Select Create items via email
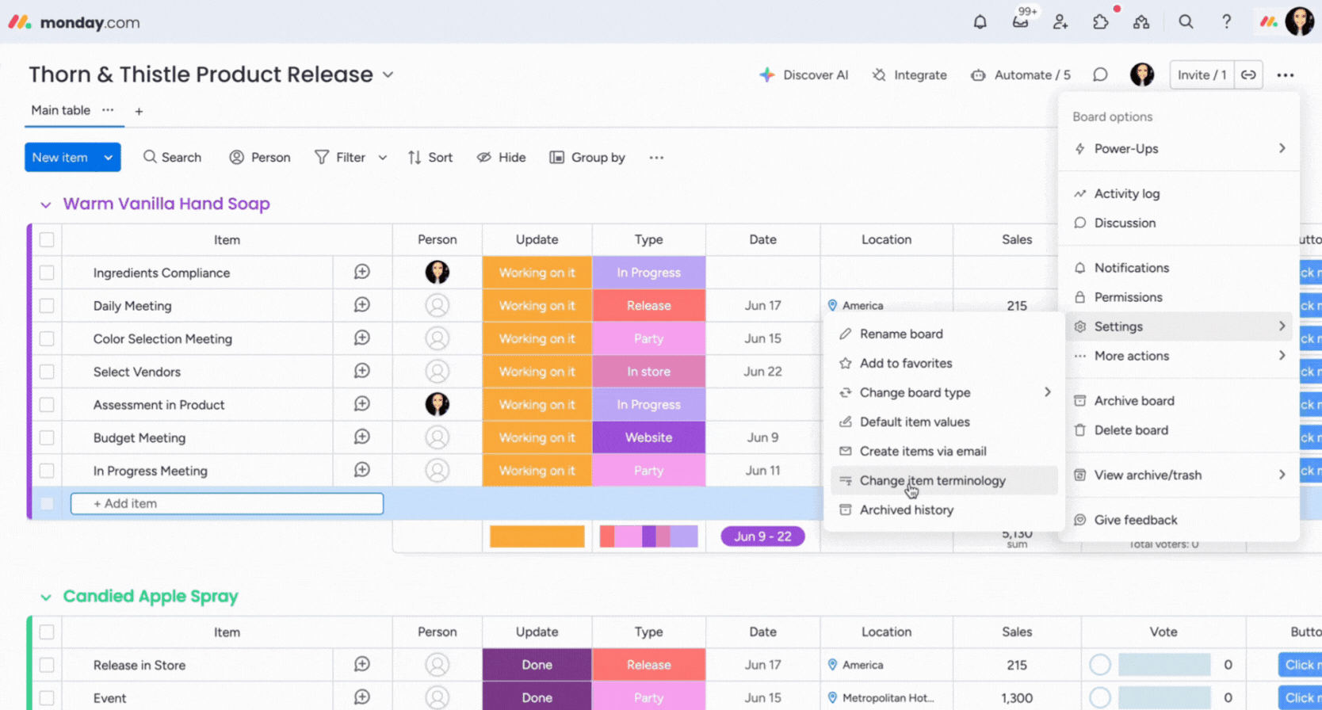Image resolution: width=1322 pixels, height=710 pixels. coord(944,451)
